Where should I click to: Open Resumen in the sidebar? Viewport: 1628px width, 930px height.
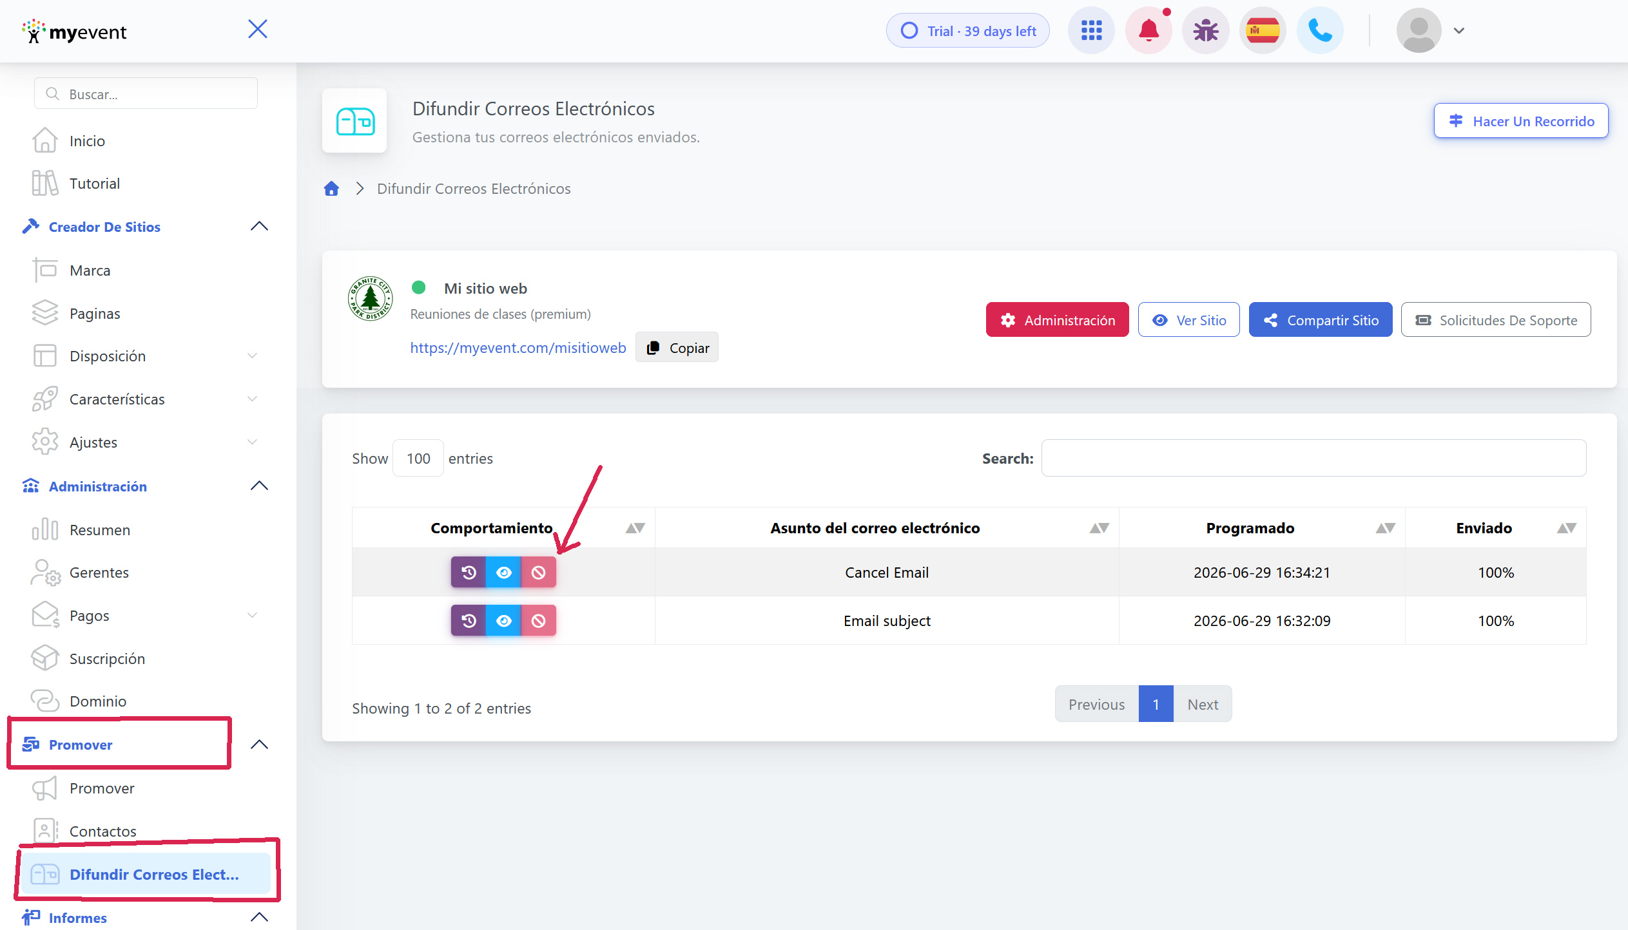point(100,530)
